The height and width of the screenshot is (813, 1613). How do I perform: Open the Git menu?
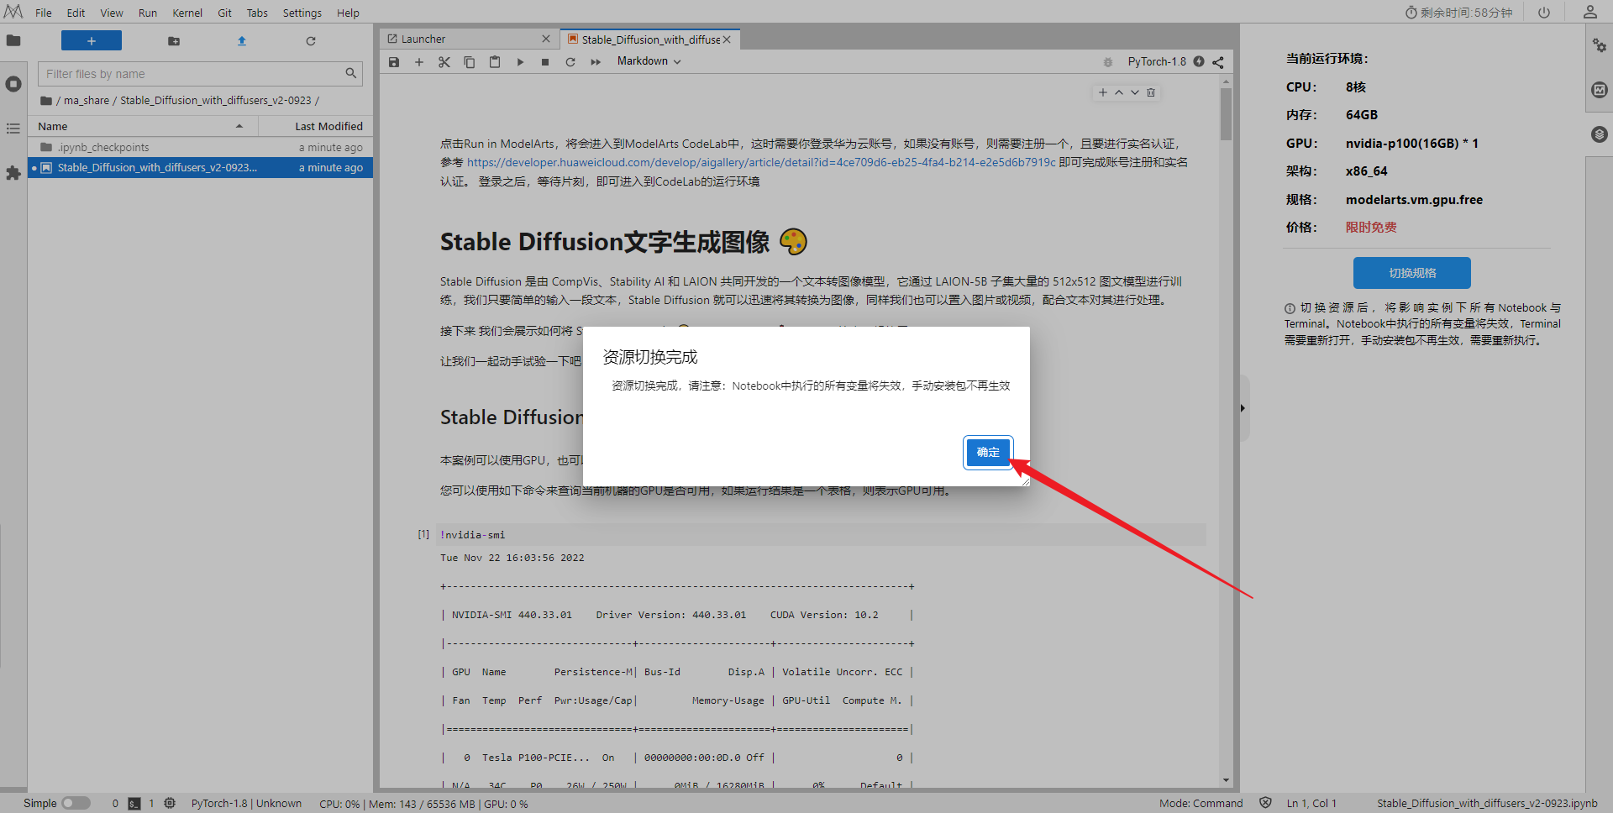[225, 13]
